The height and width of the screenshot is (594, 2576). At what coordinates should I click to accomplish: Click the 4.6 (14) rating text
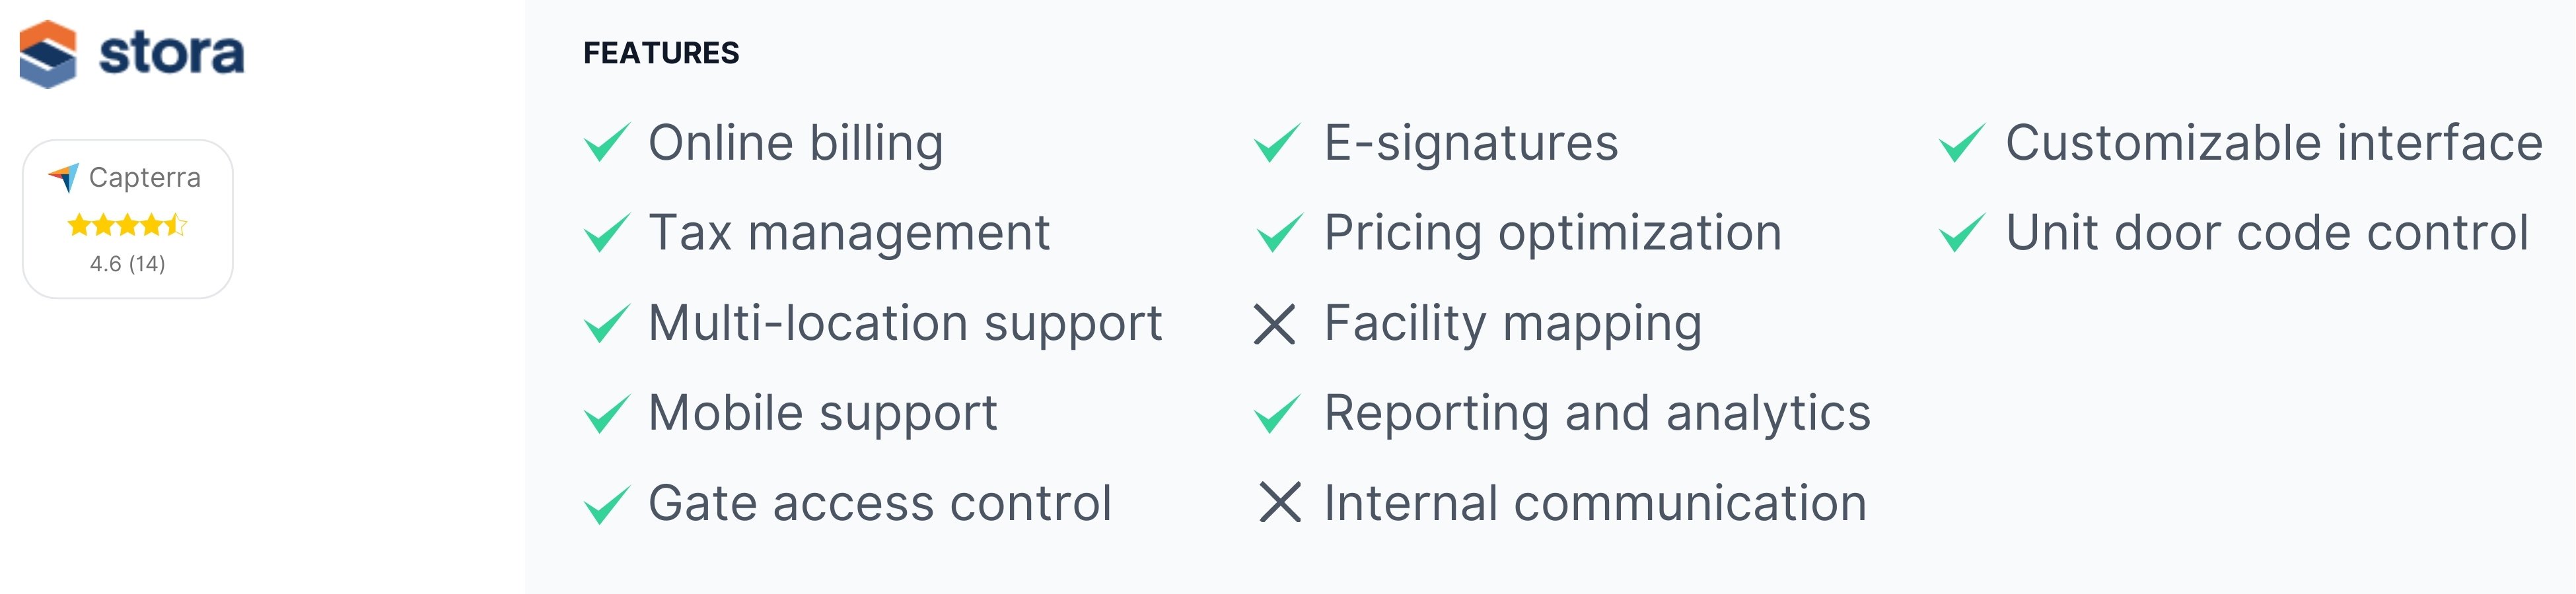tap(128, 264)
